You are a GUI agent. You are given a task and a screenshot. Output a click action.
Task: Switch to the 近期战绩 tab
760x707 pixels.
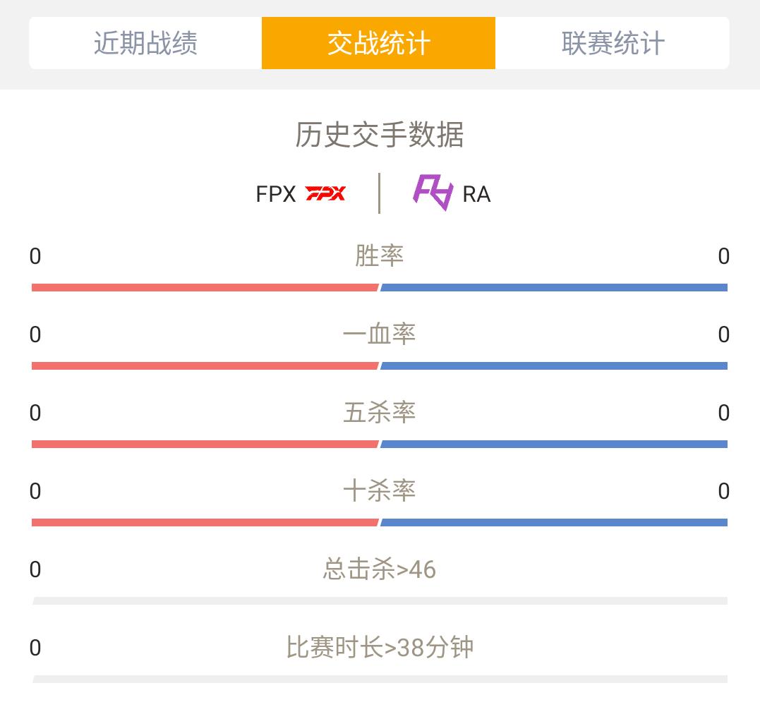145,43
